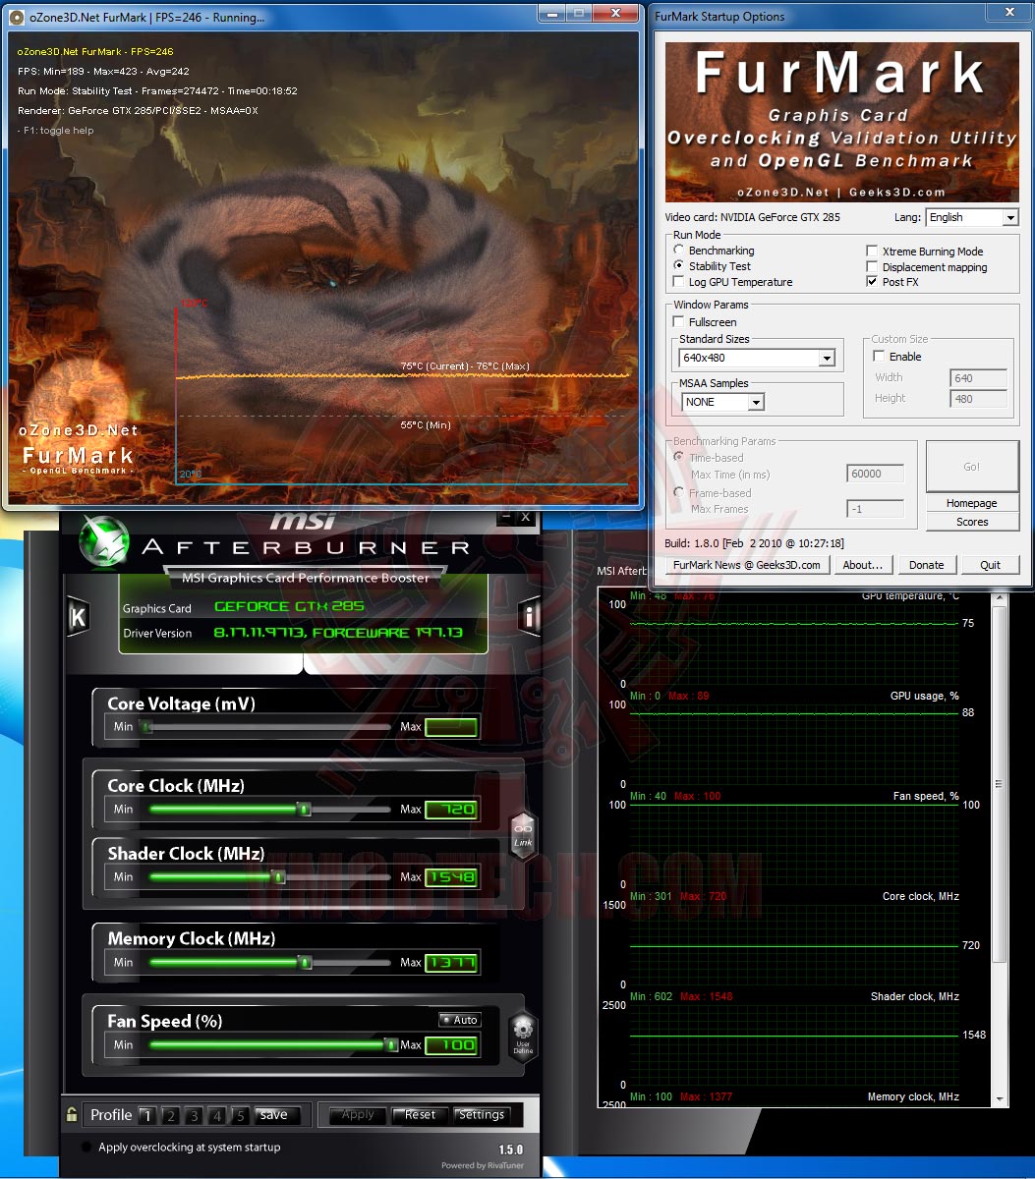The height and width of the screenshot is (1179, 1035).
Task: Select the Frame-based benchmarking option
Action: point(679,492)
